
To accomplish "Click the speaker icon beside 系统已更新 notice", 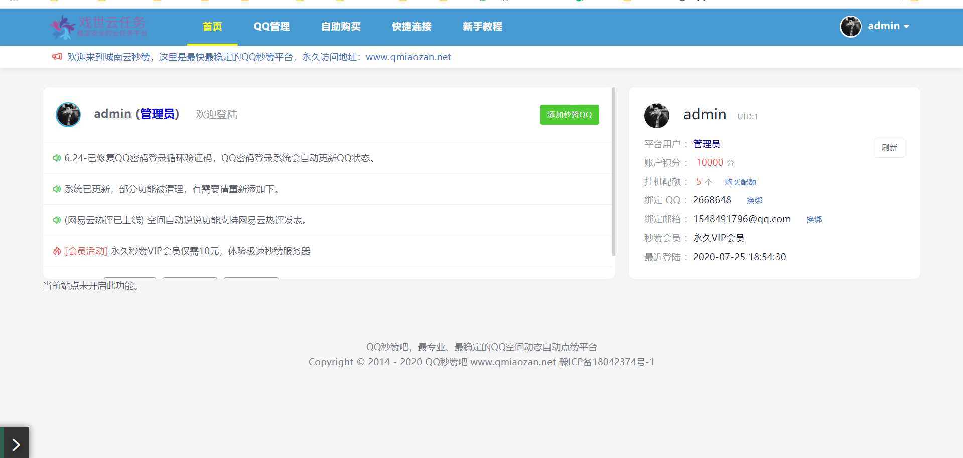I will click(x=57, y=189).
